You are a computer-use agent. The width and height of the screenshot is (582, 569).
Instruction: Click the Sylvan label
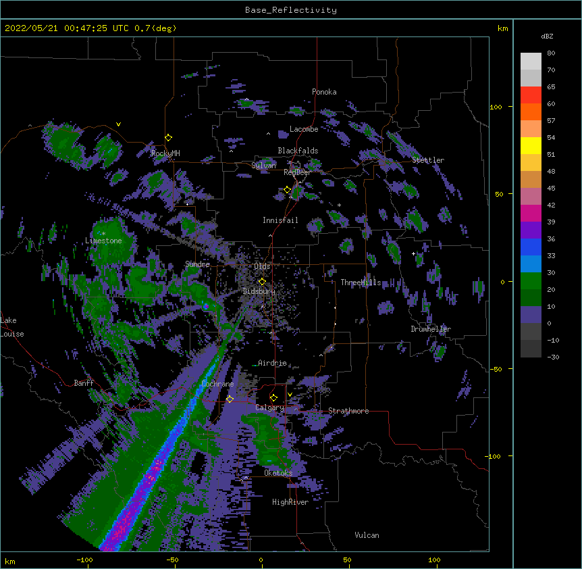[263, 166]
